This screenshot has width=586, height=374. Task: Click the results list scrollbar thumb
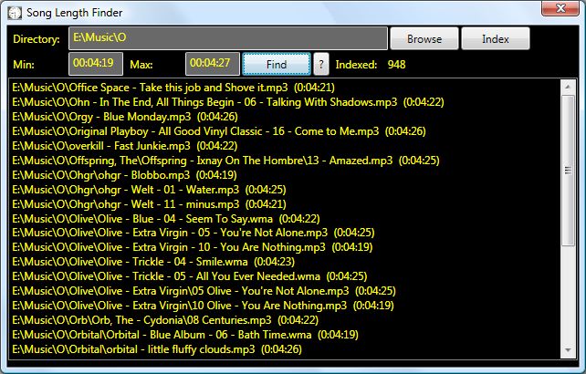coord(568,171)
